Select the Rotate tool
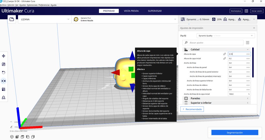Image resolution: width=265 pixels, height=140 pixels. coord(4,73)
